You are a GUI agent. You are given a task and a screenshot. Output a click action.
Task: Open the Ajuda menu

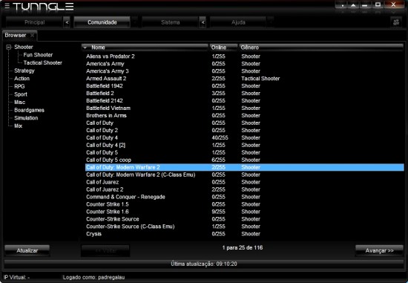(x=238, y=22)
